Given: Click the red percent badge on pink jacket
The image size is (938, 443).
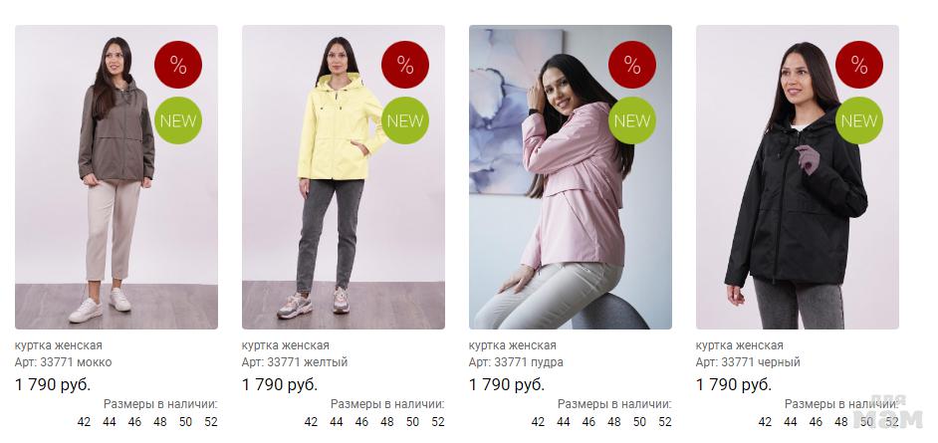Looking at the screenshot, I should click(632, 65).
